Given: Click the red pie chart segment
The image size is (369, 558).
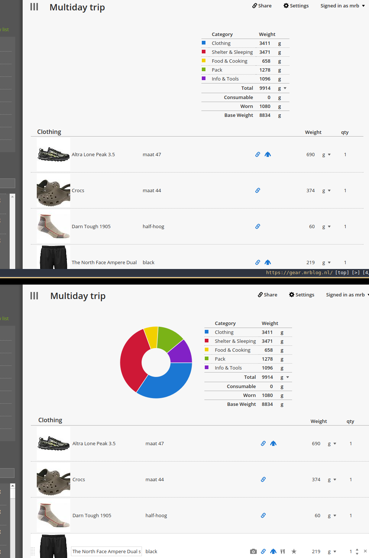Looking at the screenshot, I should point(131,360).
